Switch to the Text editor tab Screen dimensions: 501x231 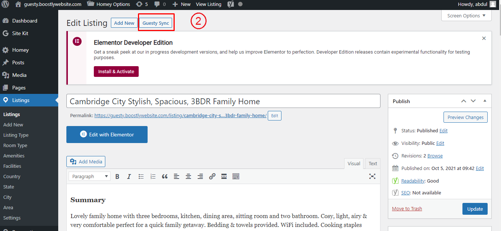[x=373, y=163]
